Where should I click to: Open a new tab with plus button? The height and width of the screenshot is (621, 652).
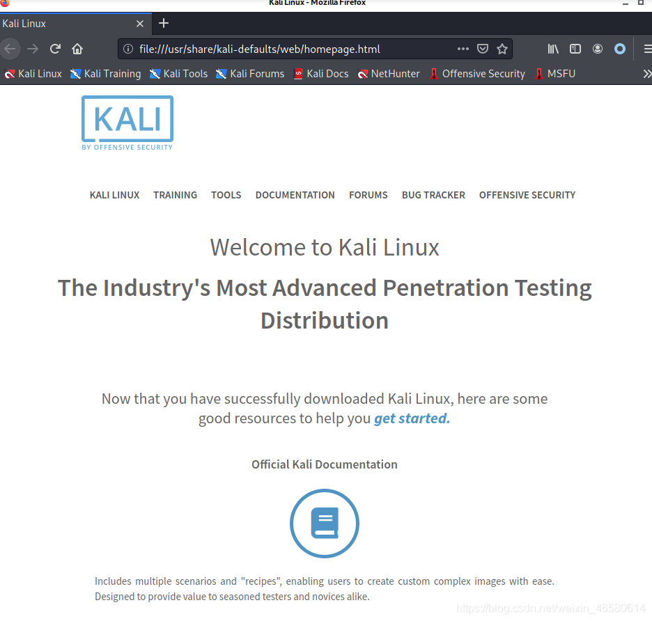(164, 23)
